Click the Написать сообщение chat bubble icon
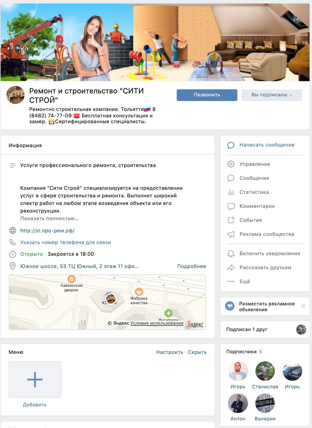This screenshot has height=428, width=312. (x=231, y=145)
